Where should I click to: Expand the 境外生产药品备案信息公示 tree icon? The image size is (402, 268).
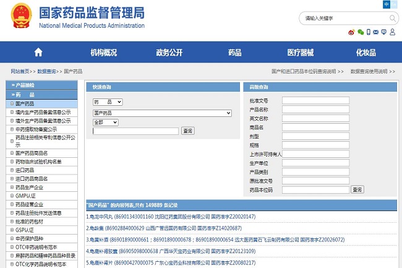12,121
